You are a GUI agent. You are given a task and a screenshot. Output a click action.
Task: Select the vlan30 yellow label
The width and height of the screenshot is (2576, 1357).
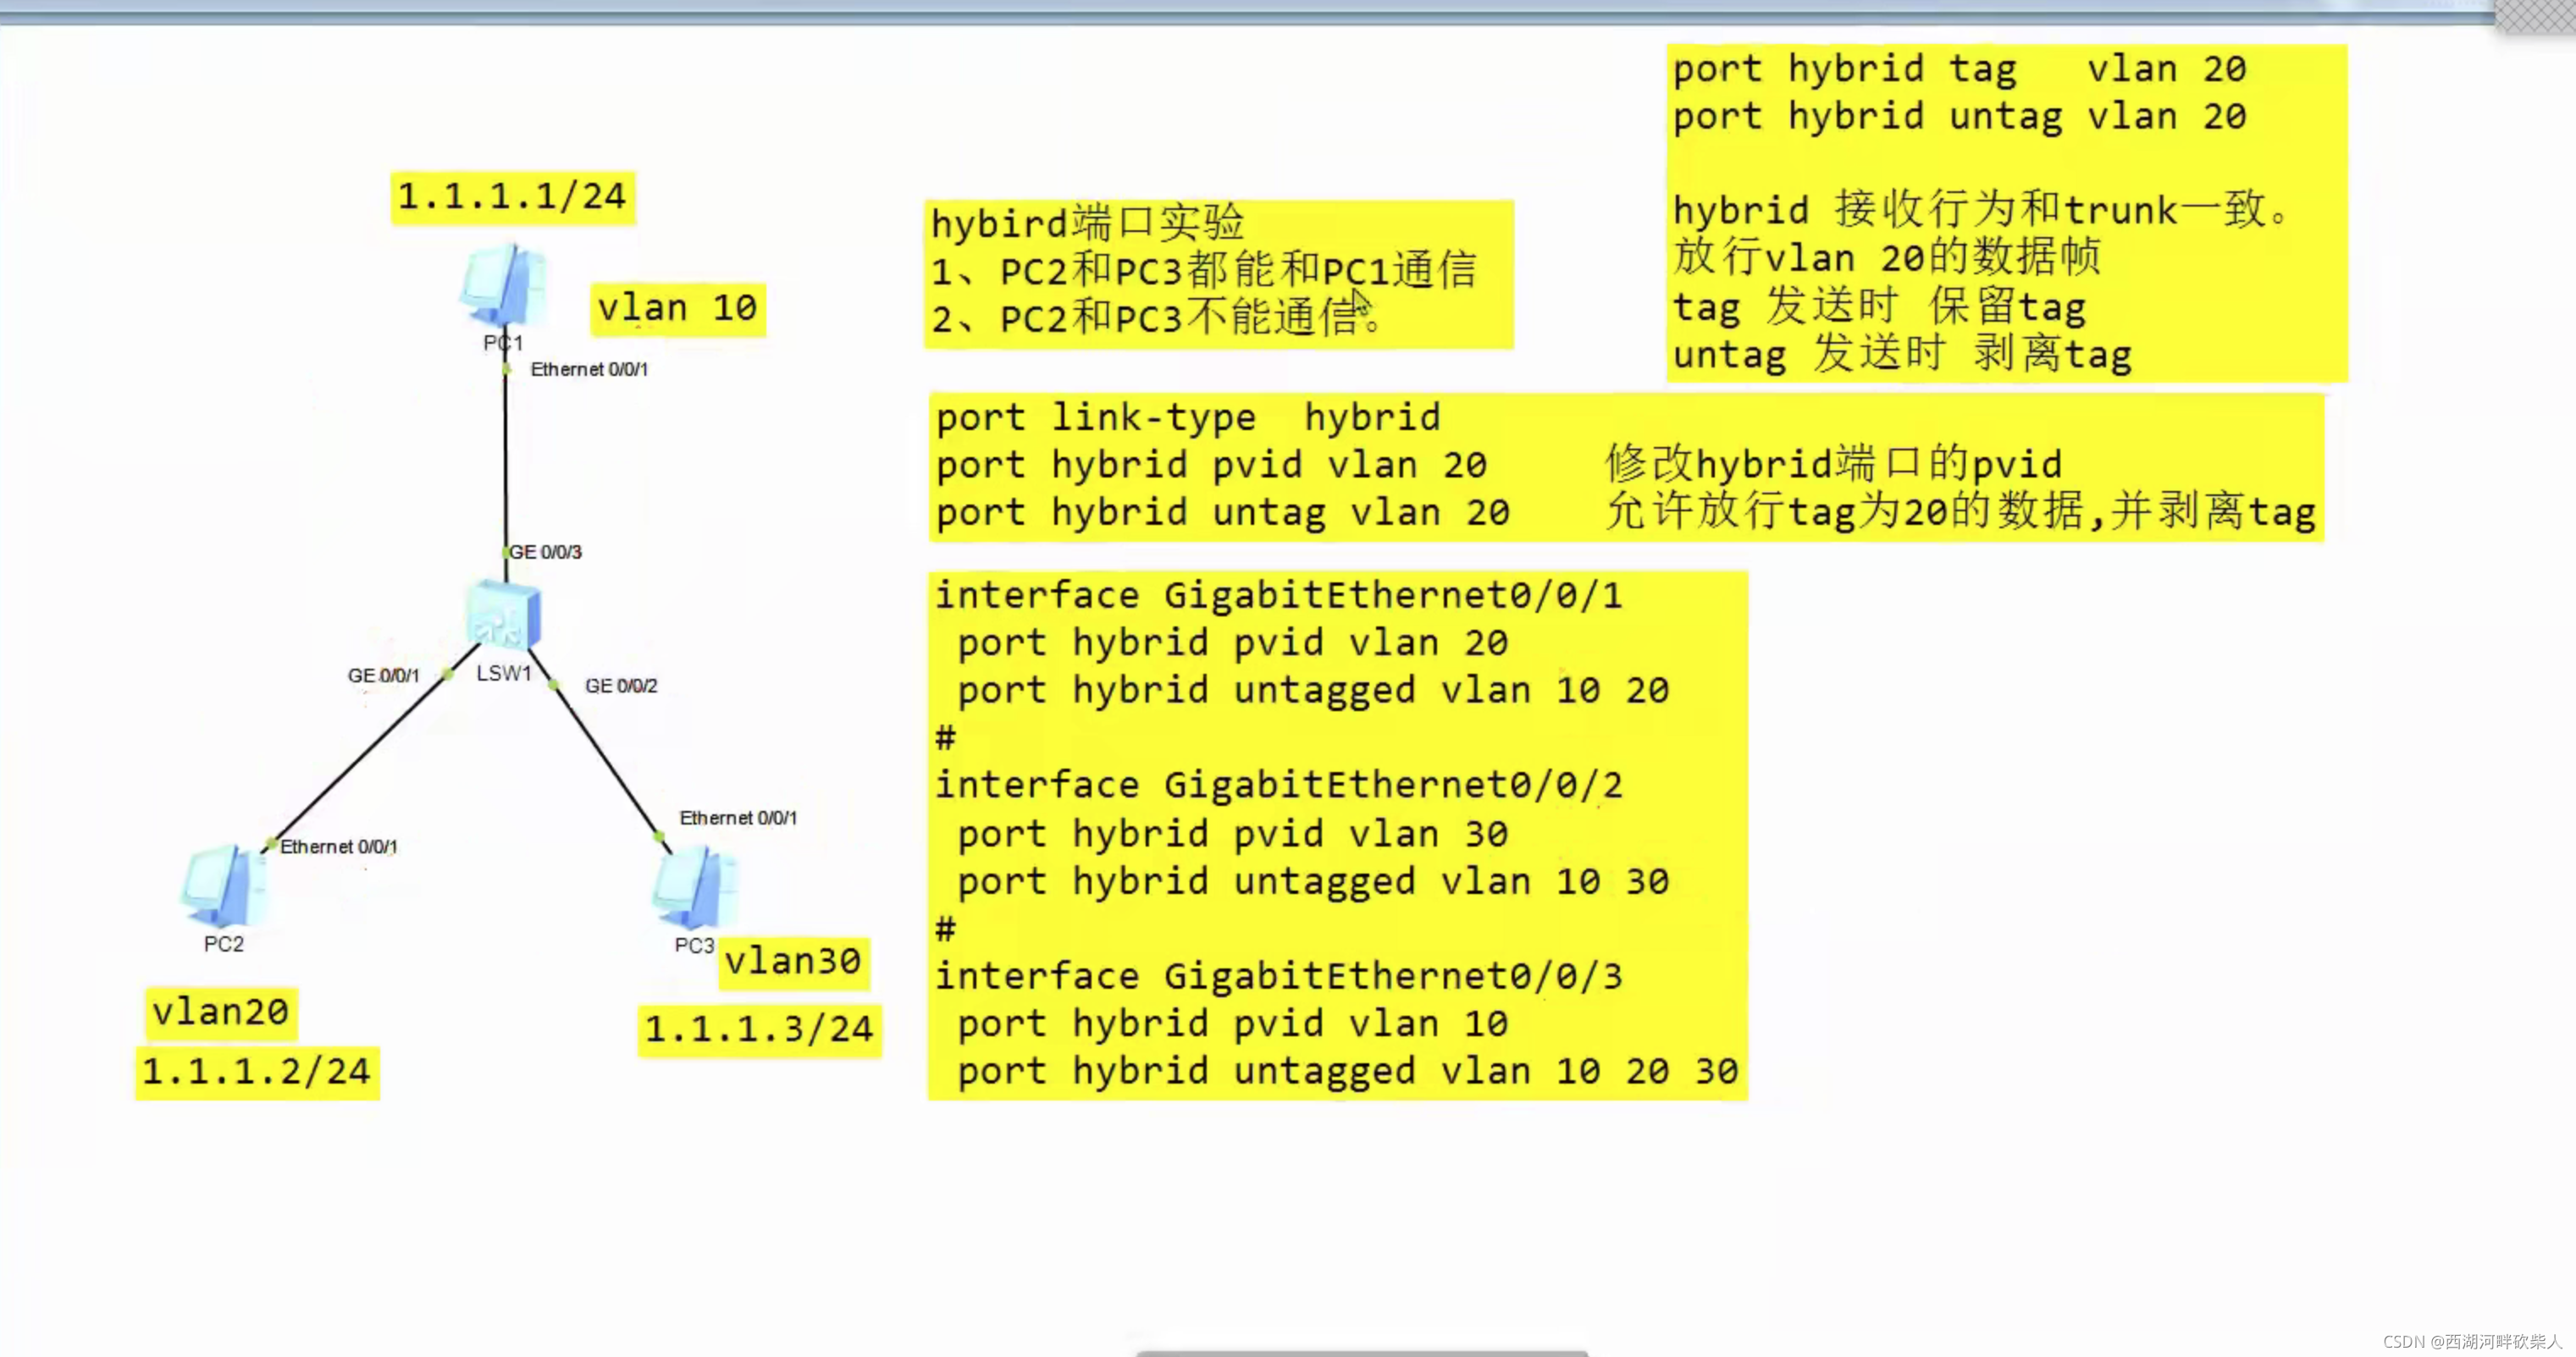[x=793, y=962]
